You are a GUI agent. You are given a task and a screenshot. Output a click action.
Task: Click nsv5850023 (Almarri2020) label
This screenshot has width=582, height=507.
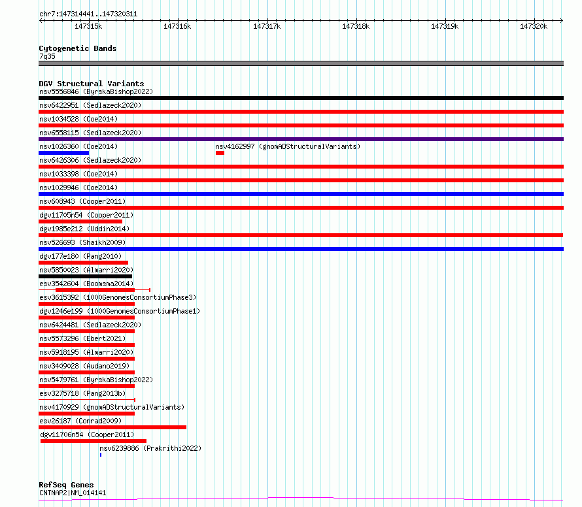click(x=86, y=270)
